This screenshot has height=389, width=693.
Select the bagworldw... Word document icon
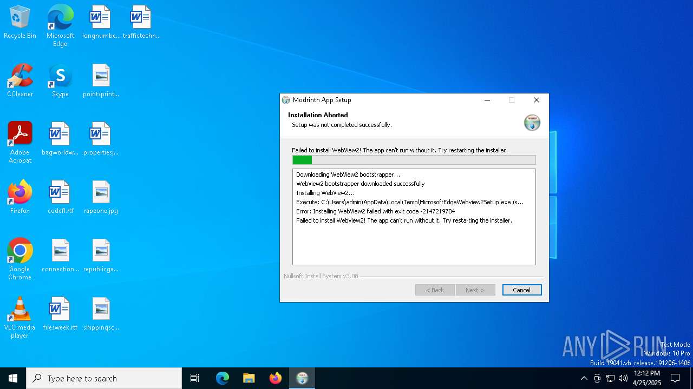point(60,139)
